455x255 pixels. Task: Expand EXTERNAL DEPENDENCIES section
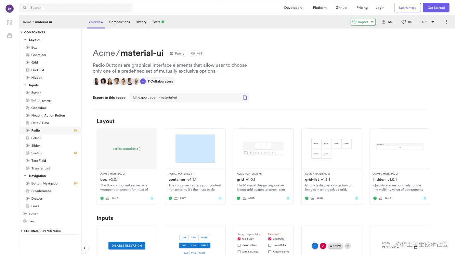pyautogui.click(x=21, y=231)
